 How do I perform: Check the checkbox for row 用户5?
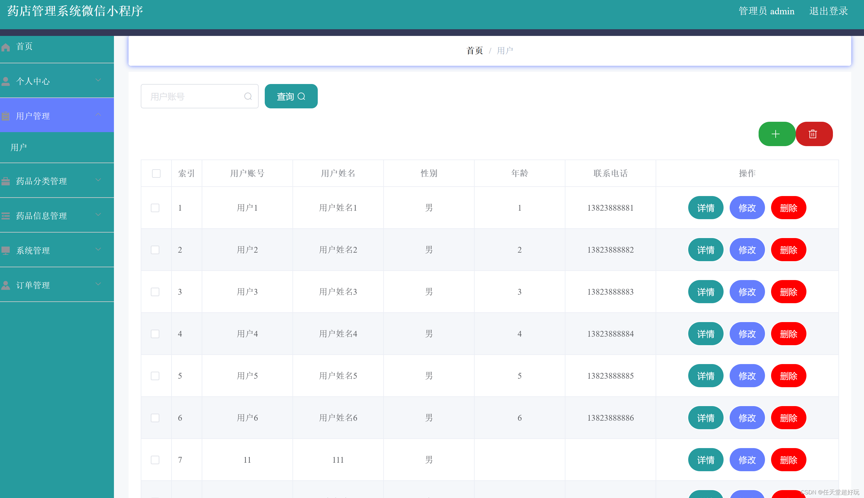point(155,376)
